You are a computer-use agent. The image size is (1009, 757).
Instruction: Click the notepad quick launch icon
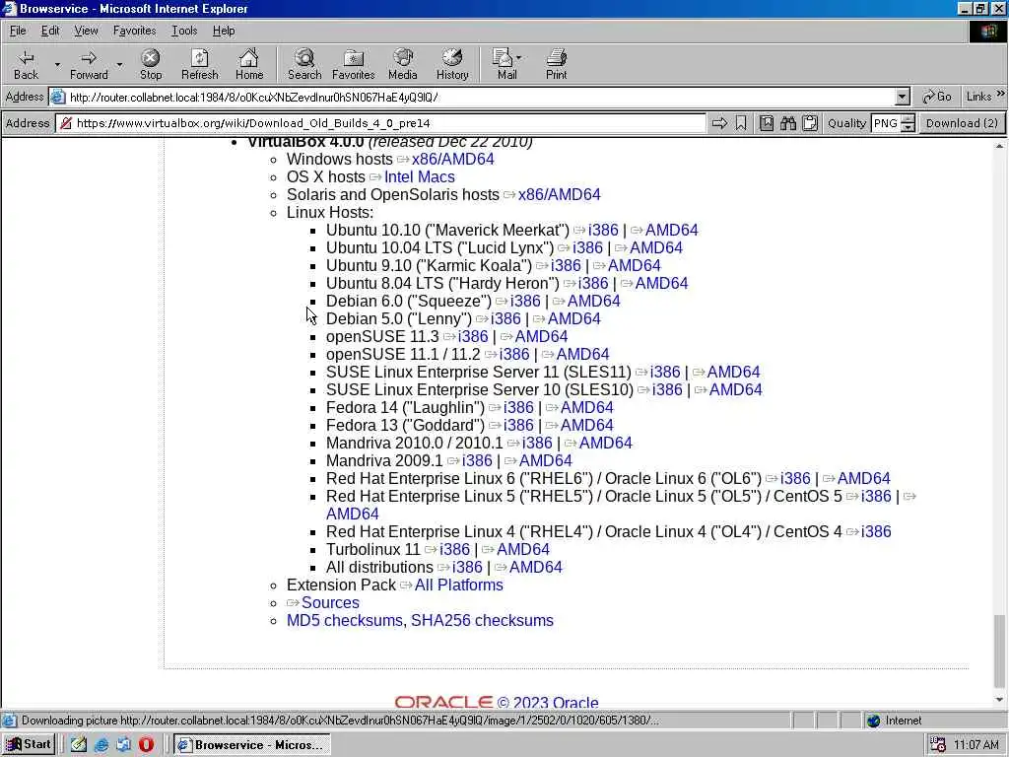(x=79, y=745)
